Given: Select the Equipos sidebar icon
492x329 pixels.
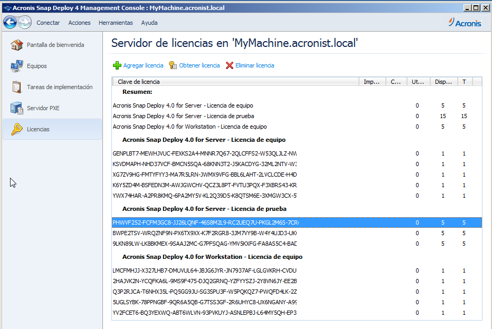Looking at the screenshot, I should 15,66.
